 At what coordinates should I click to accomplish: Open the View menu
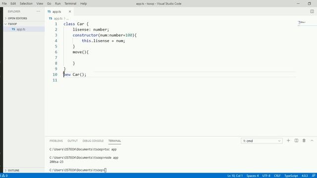pos(40,3)
